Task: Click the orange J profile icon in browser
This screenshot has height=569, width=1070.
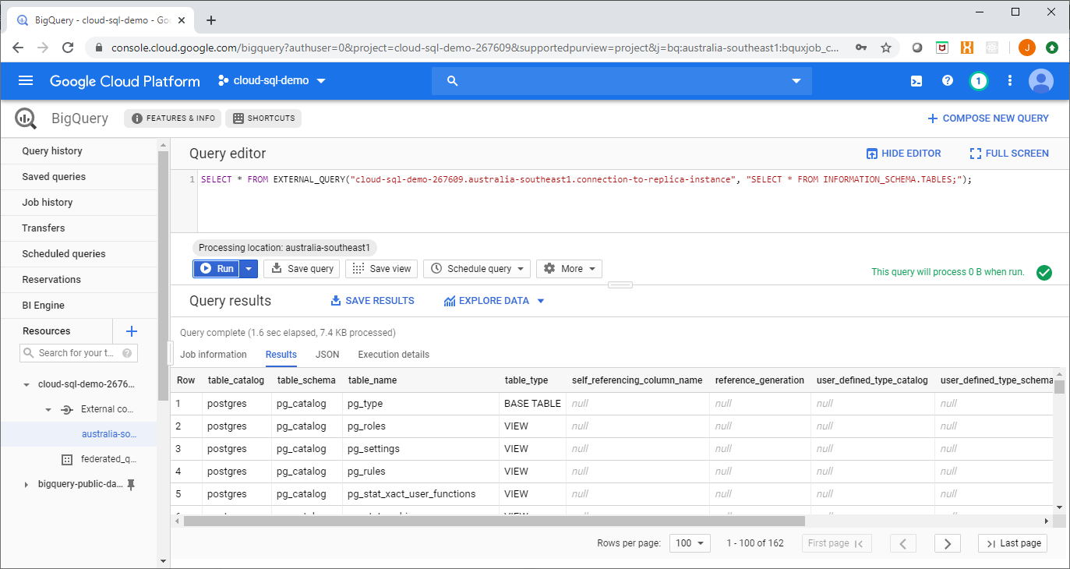Action: [x=1027, y=48]
